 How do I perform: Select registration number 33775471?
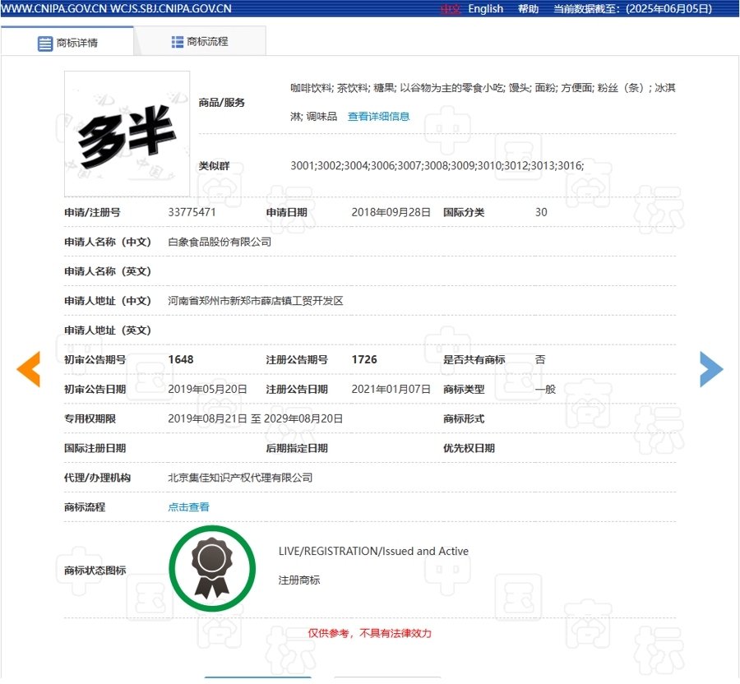pyautogui.click(x=192, y=212)
